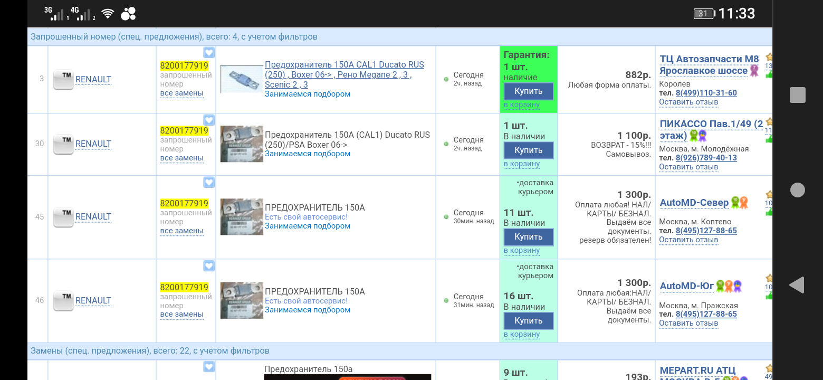
Task: Open fuse thumbnail image in row 3
Action: 241,79
